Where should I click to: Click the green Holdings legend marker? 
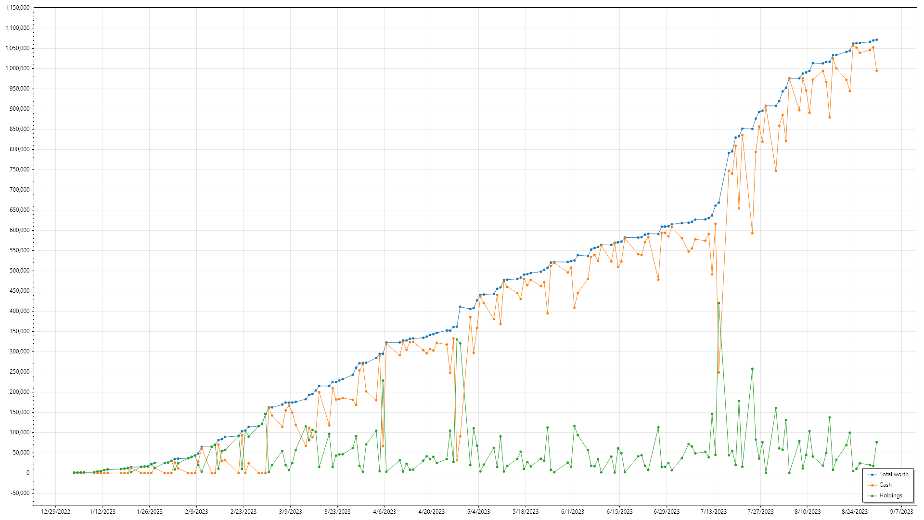point(872,496)
